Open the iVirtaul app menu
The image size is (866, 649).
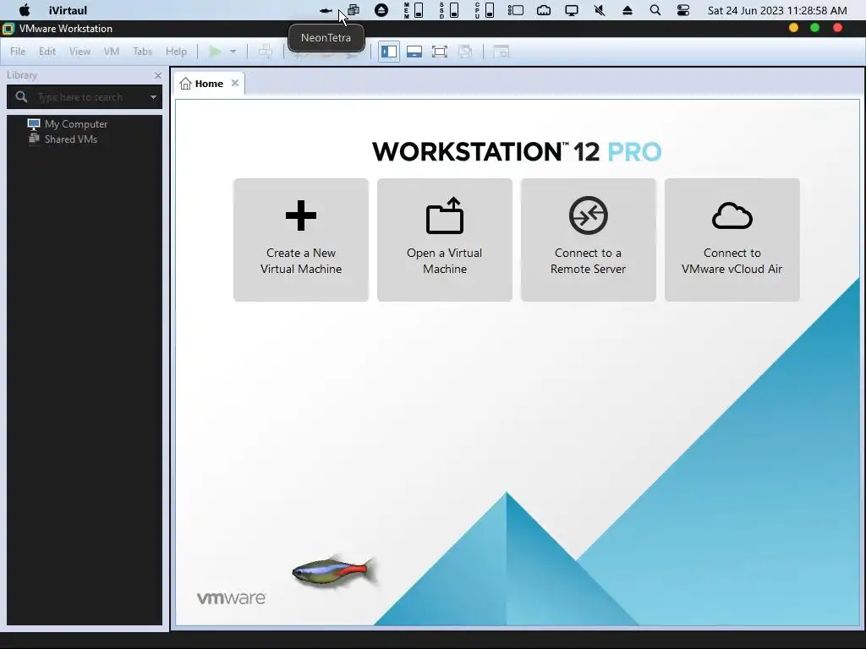pyautogui.click(x=68, y=10)
